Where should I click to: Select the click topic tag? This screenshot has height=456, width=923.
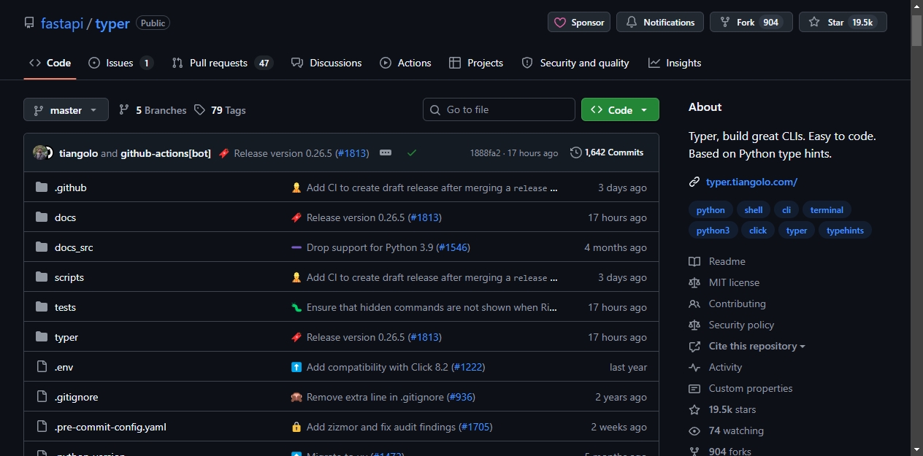click(758, 231)
